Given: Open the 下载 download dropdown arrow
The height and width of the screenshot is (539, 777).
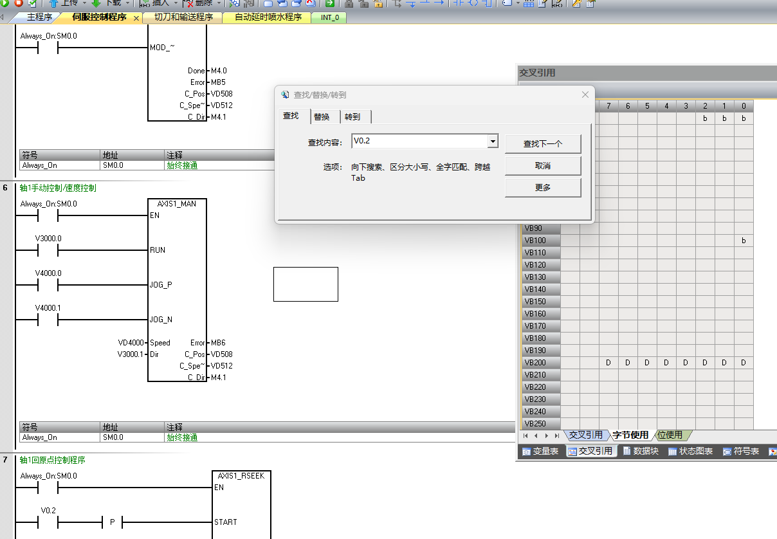Looking at the screenshot, I should (129, 3).
